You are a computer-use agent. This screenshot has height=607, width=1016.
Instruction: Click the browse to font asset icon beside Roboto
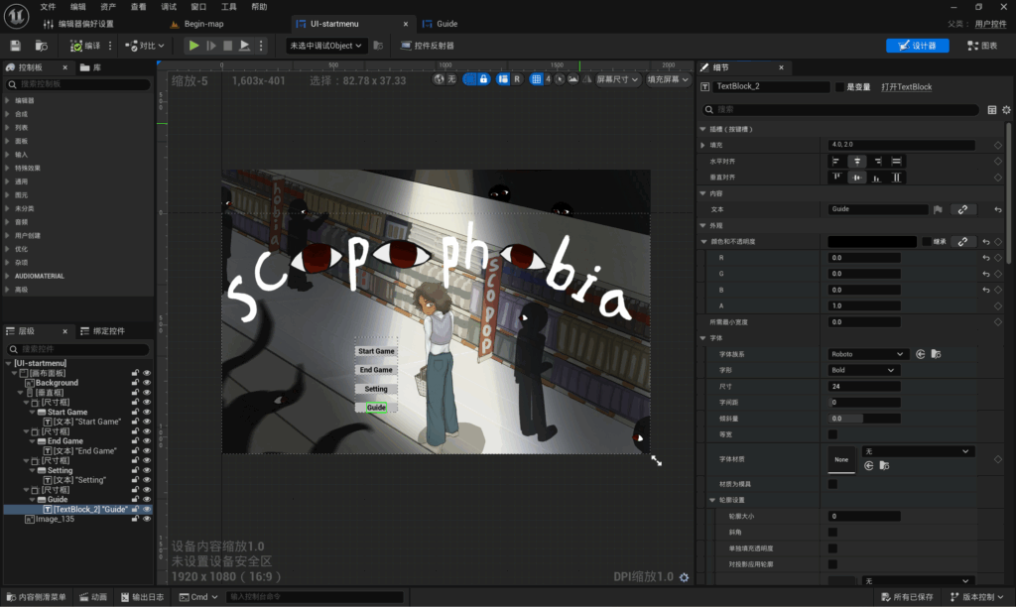[x=936, y=354]
